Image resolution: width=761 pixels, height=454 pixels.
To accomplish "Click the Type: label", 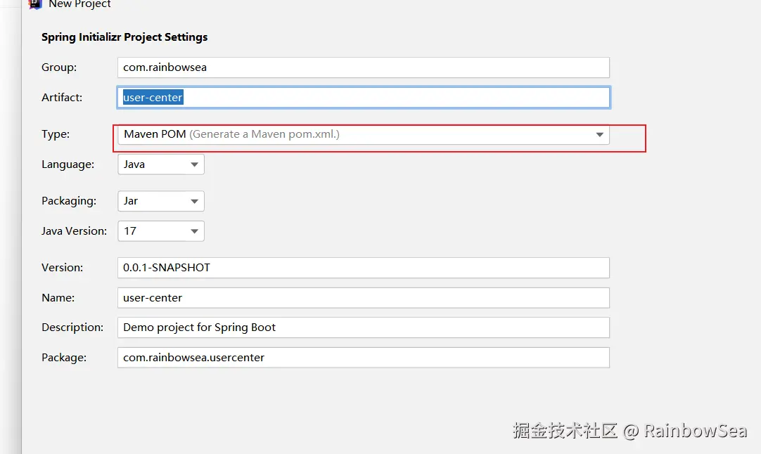I will 56,134.
